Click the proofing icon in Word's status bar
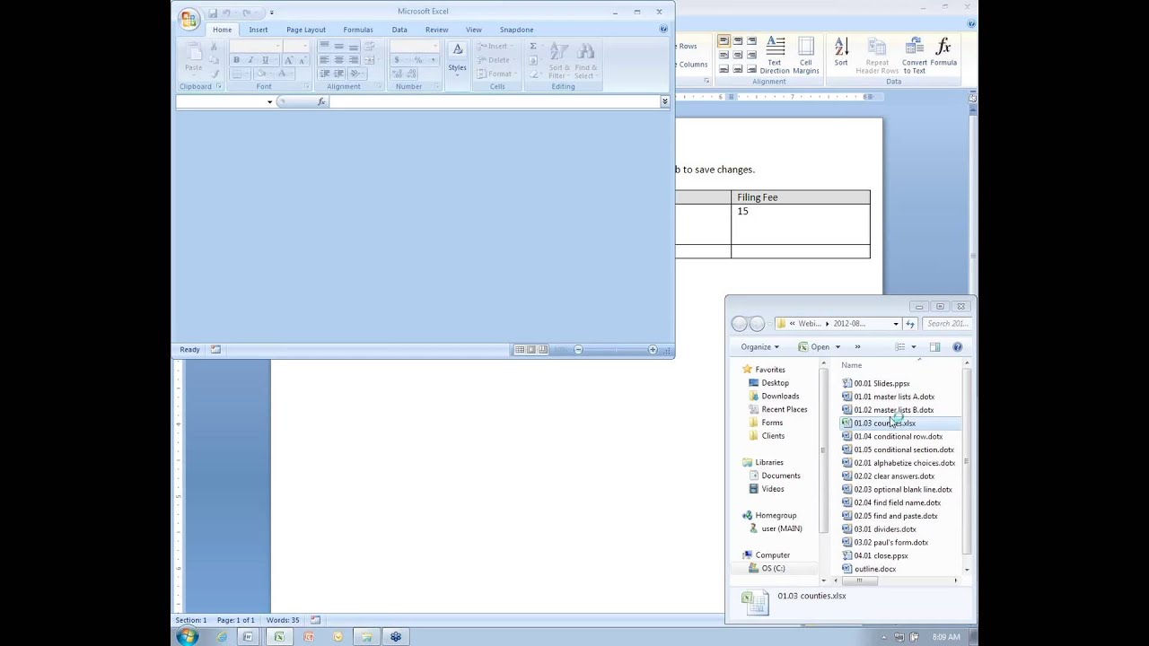Viewport: 1149px width, 646px height. click(315, 620)
